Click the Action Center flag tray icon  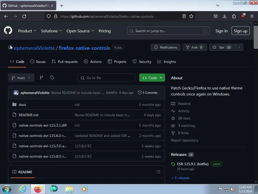(220, 189)
